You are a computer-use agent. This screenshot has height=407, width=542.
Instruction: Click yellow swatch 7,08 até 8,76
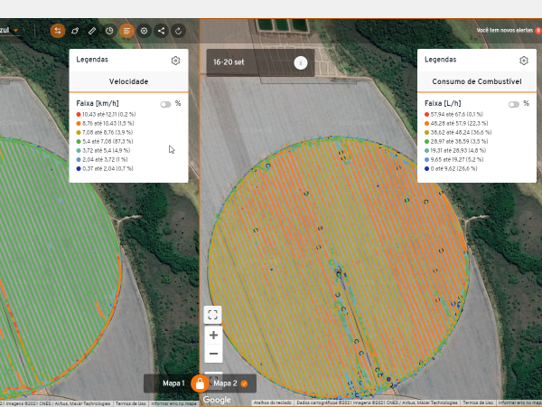pyautogui.click(x=79, y=132)
